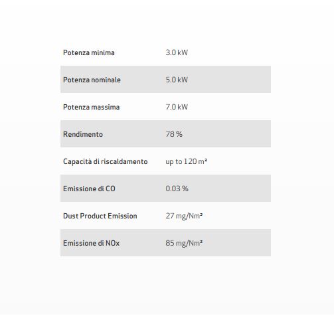
Task: Select the up to 120 m² value
Action: [x=187, y=161]
